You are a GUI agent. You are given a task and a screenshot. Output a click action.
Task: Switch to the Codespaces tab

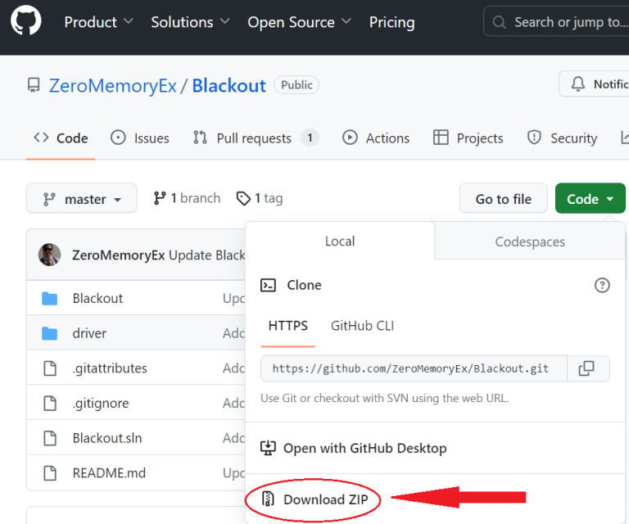tap(530, 242)
